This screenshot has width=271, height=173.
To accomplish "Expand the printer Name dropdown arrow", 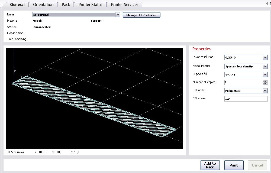I will 118,15.
